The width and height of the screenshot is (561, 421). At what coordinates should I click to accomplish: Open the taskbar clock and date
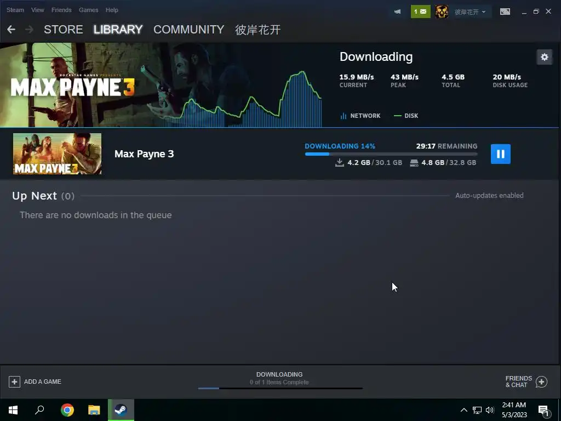click(514, 410)
